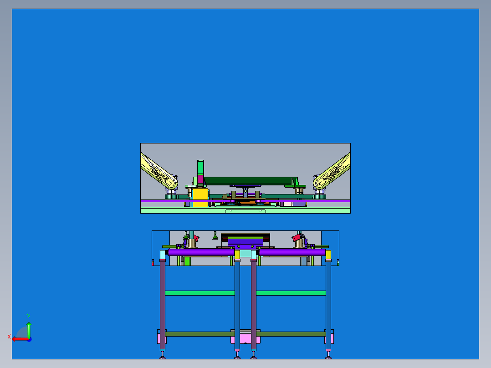This screenshot has width=491, height=368.
Task: Select the pink center block at frame bottom
Action: tap(245, 339)
